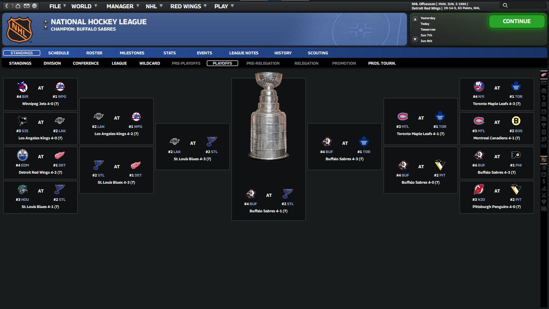Select Jun 7th in the date list

click(x=426, y=35)
